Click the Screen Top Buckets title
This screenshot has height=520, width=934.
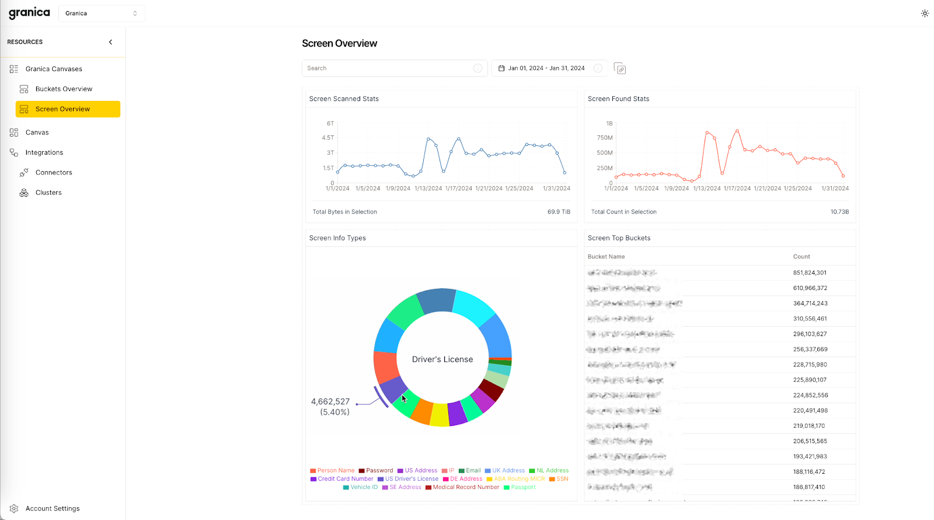(619, 238)
